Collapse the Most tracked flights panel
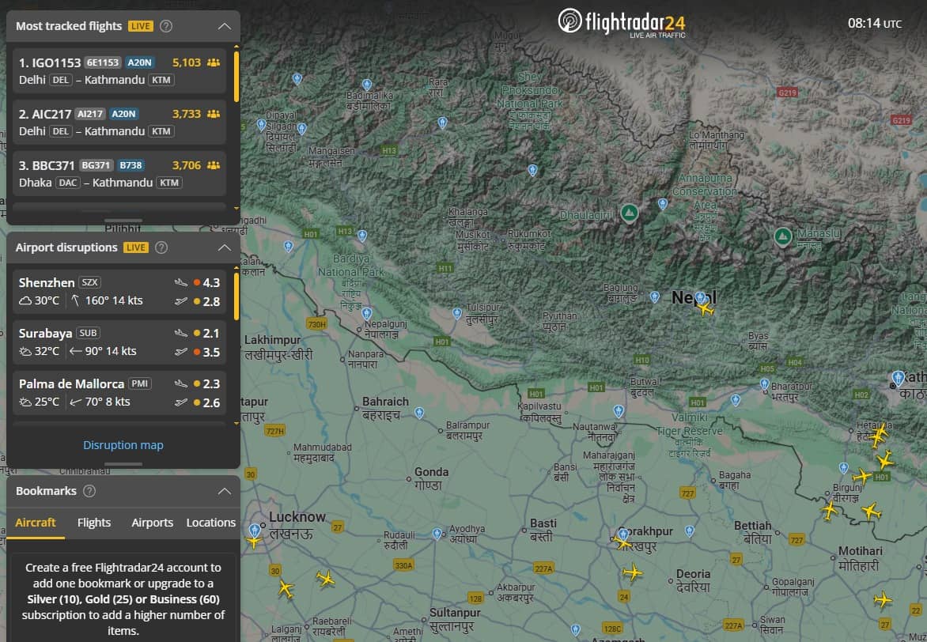 (x=225, y=26)
